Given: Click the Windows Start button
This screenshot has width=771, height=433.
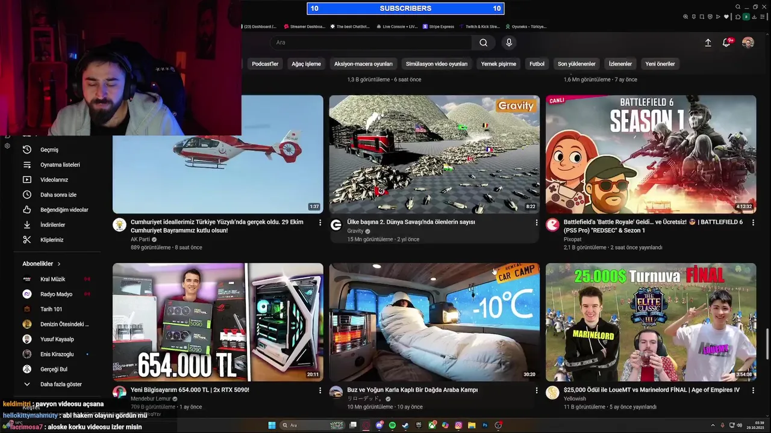Looking at the screenshot, I should click(x=271, y=425).
